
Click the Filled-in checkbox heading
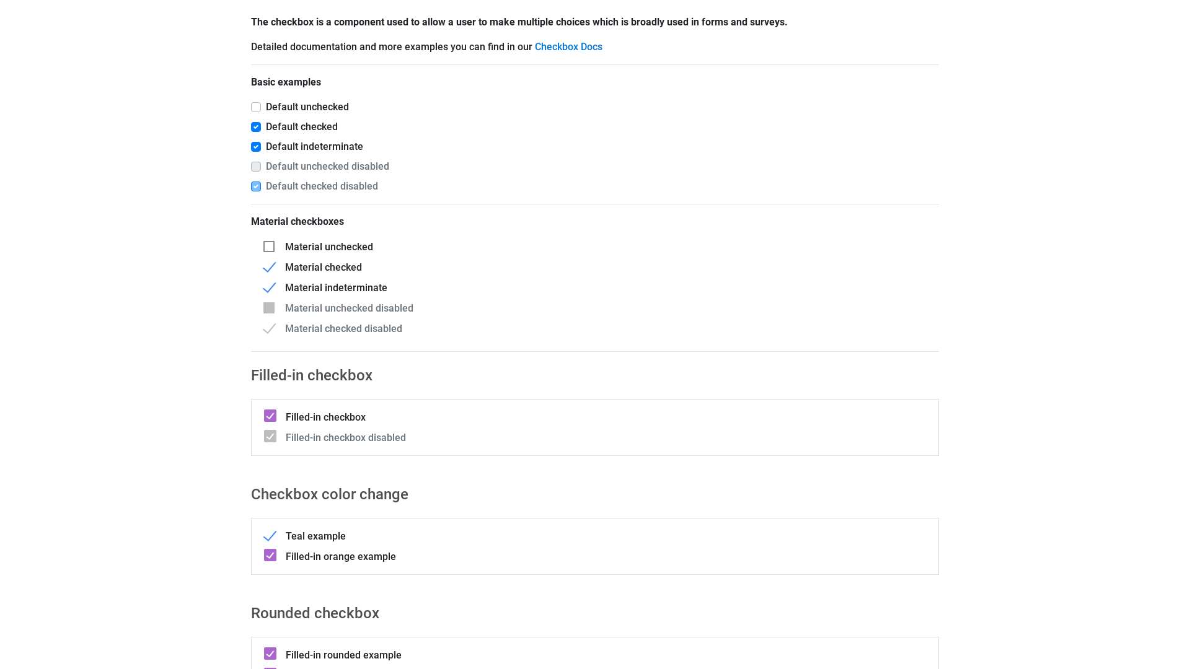(x=312, y=375)
